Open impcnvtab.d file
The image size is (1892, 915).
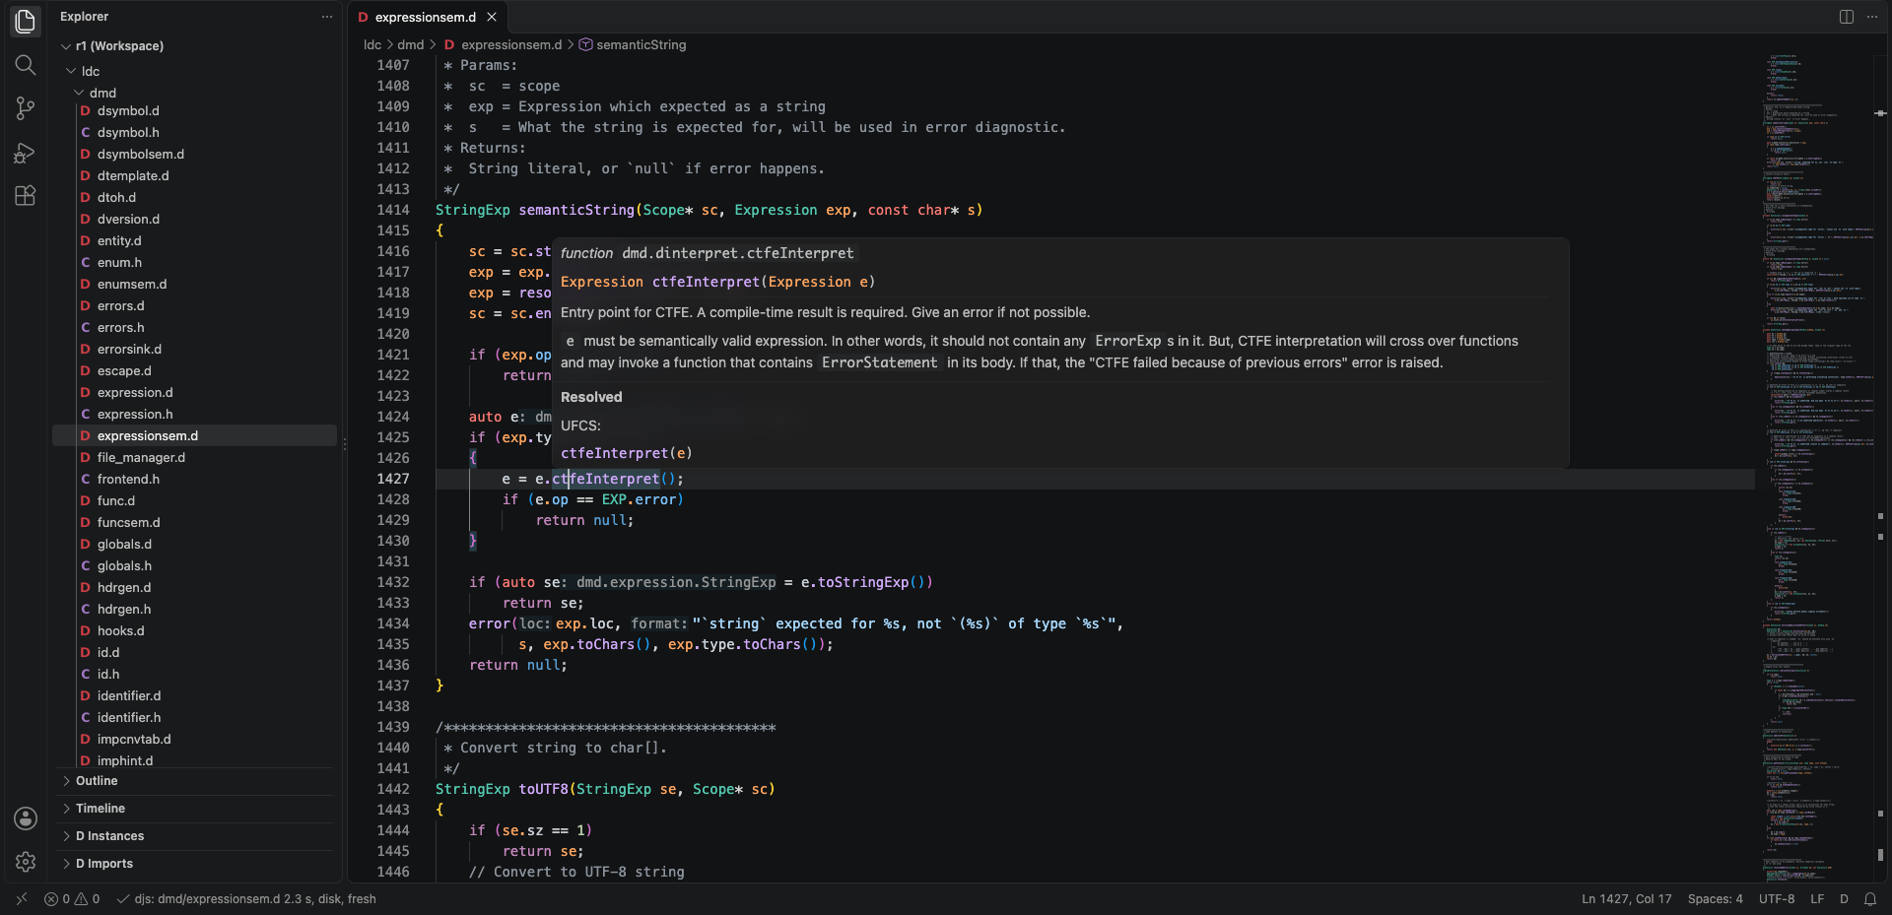[134, 740]
